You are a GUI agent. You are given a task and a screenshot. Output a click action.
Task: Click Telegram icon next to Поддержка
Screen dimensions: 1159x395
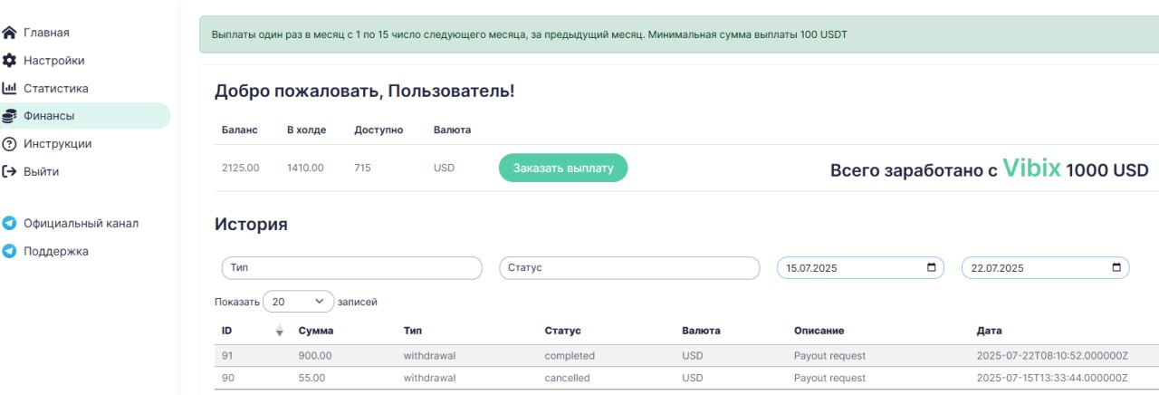(10, 251)
